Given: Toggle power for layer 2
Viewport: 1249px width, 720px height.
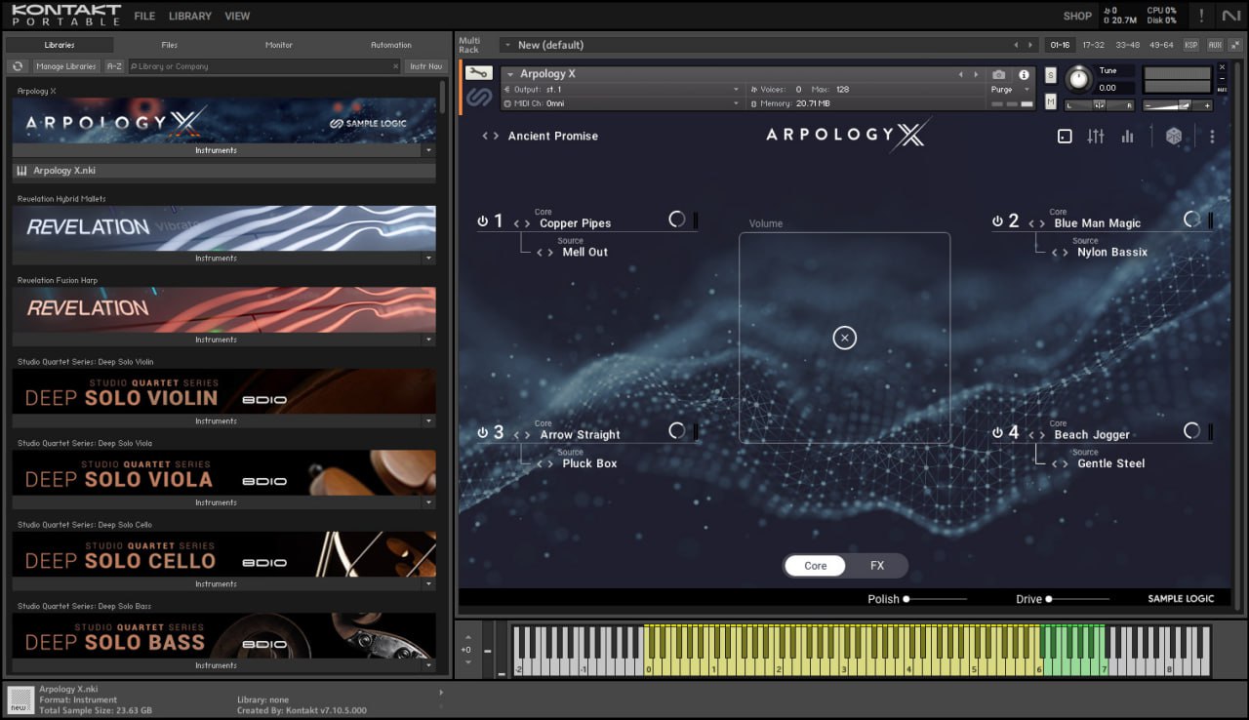Looking at the screenshot, I should (997, 221).
